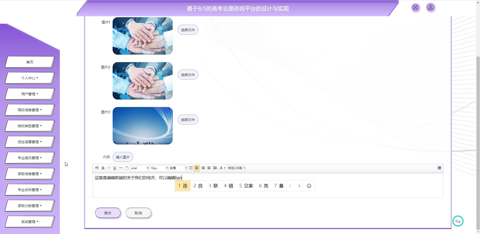Go to previous IME candidate page
Image resolution: width=480 pixels, height=234 pixels.
[x=290, y=186]
